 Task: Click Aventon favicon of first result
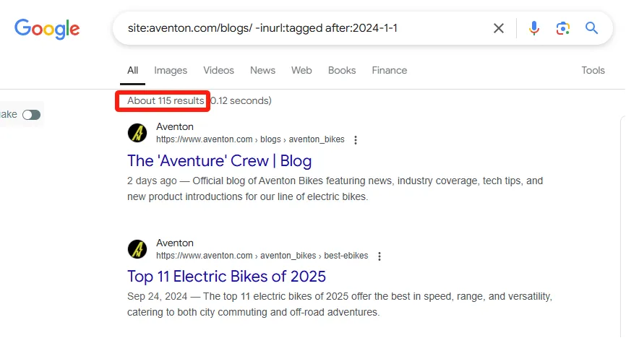(137, 133)
